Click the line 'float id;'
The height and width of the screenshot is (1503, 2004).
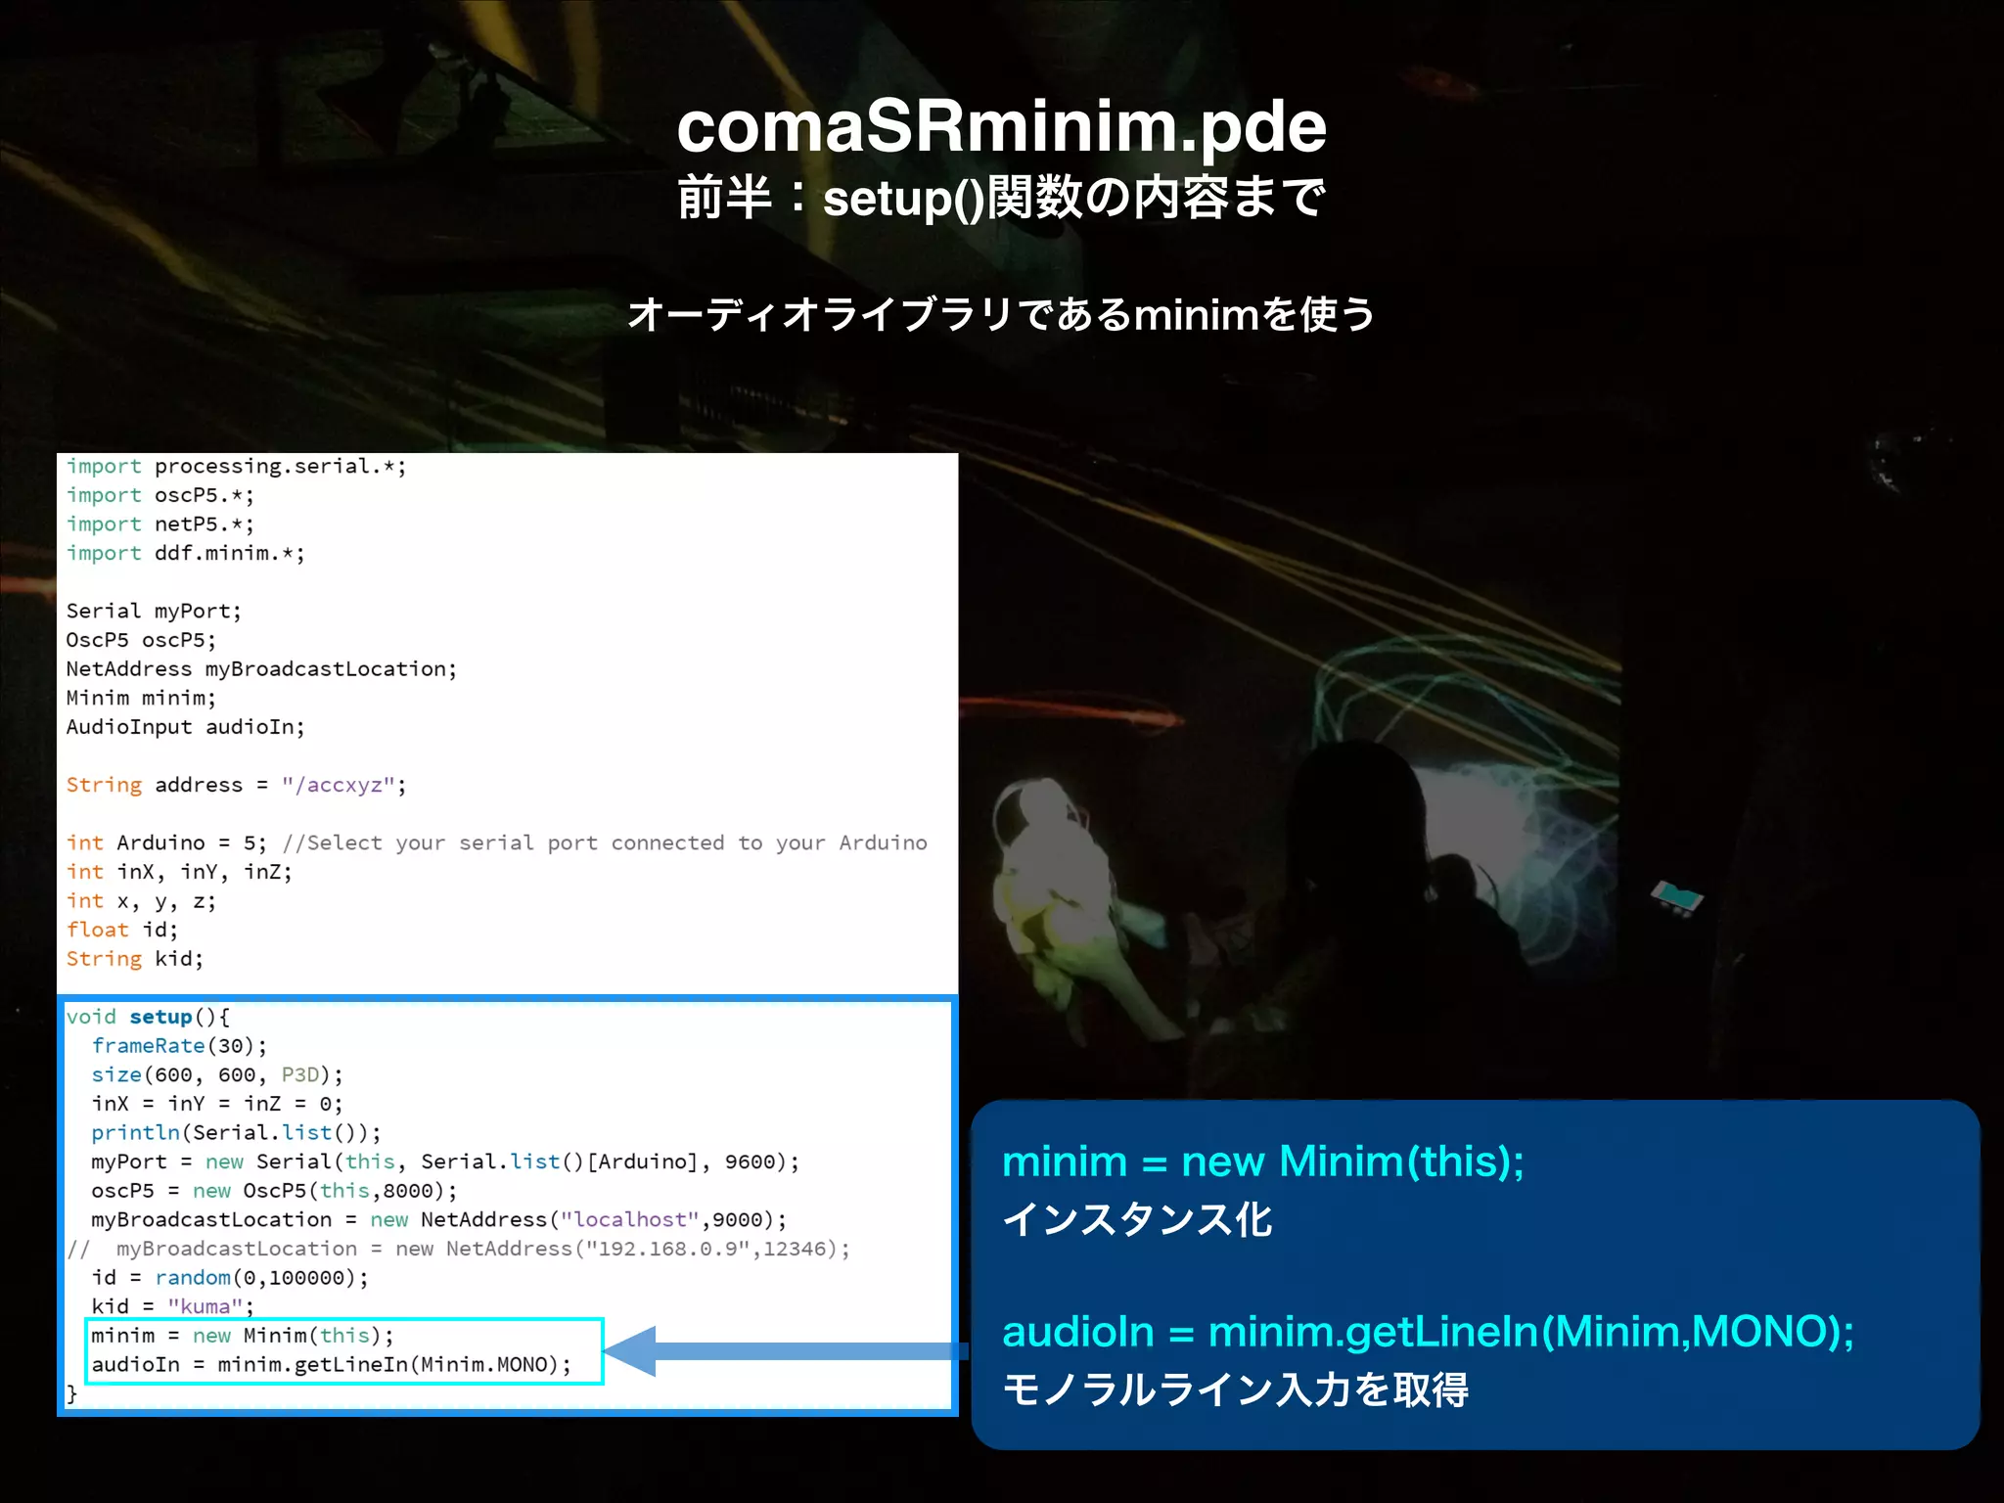coord(122,930)
